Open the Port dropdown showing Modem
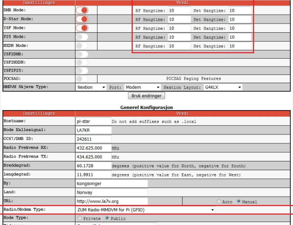Screen dimensions: 293x225 [143, 88]
